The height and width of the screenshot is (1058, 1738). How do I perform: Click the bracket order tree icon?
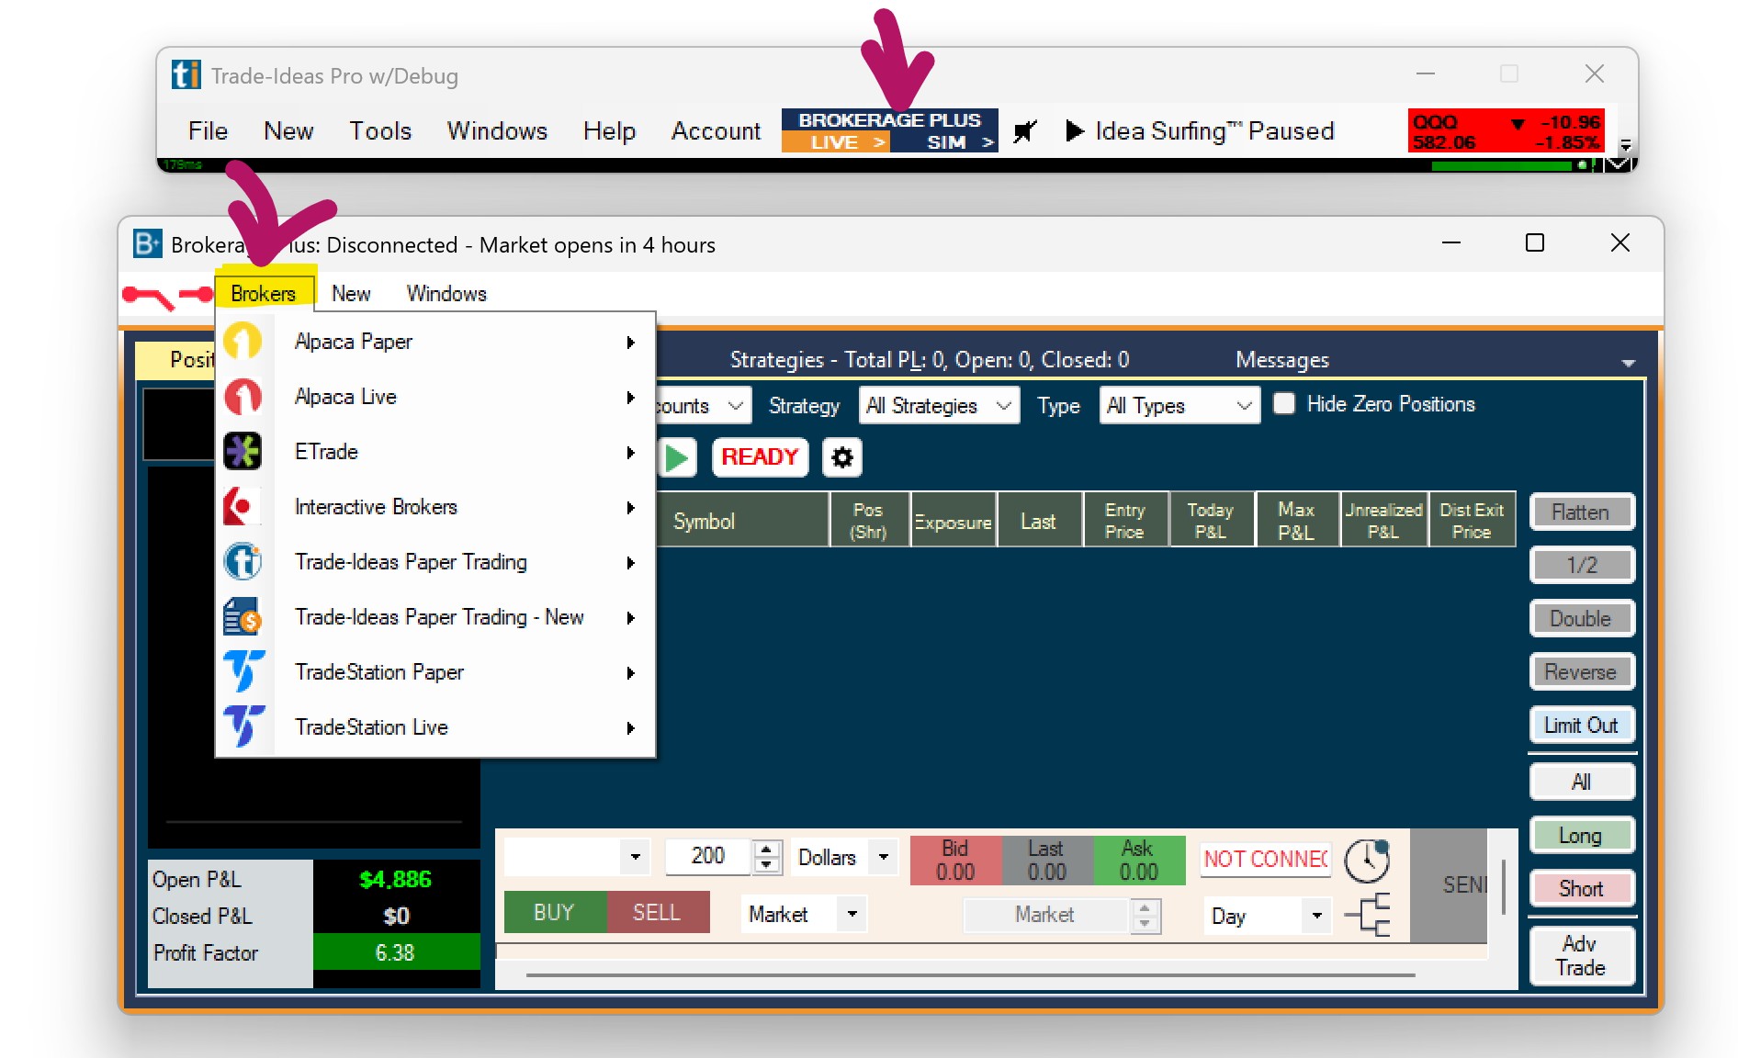[1367, 914]
